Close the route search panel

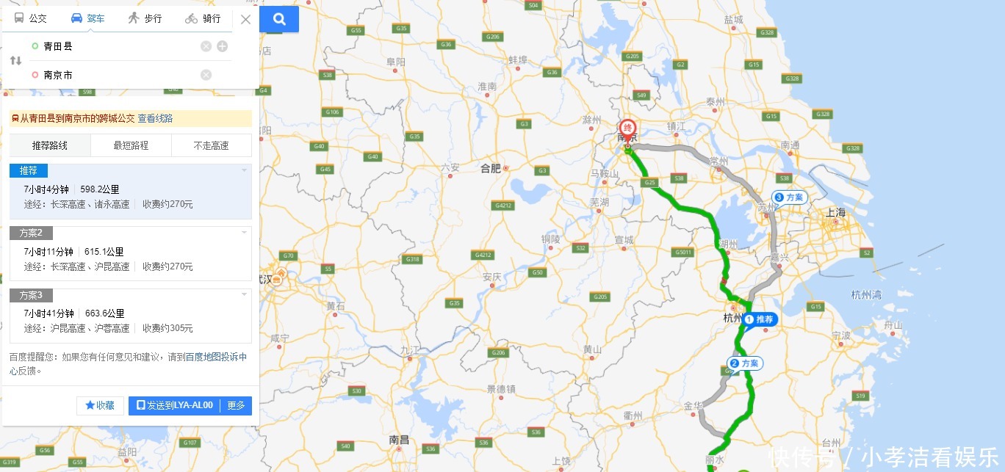coord(245,19)
